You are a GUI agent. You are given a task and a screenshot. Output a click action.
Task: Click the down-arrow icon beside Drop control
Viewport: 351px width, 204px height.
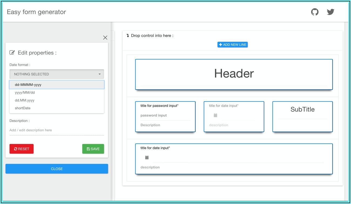pos(128,36)
